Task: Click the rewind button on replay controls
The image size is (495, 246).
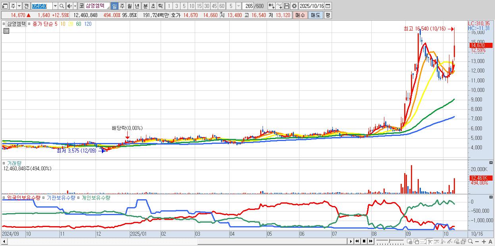Action: point(357,241)
